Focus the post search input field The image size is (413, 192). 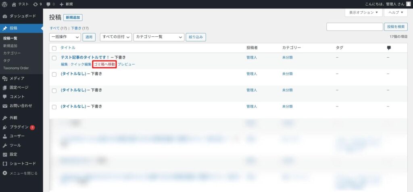click(x=355, y=27)
